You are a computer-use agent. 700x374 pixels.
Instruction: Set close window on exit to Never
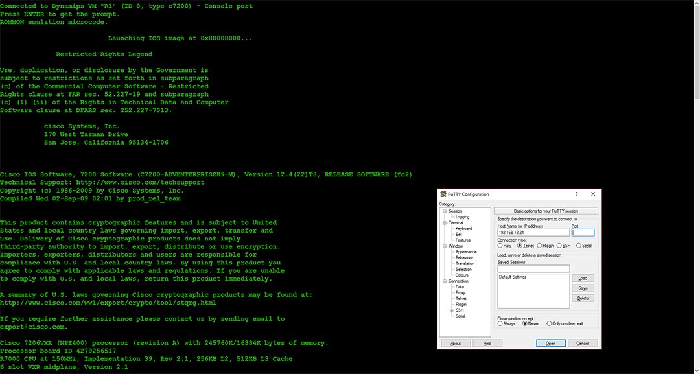pos(525,323)
